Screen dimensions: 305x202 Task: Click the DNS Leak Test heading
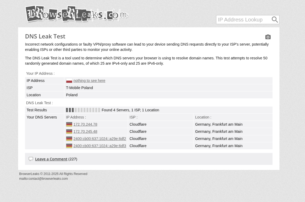(45, 36)
